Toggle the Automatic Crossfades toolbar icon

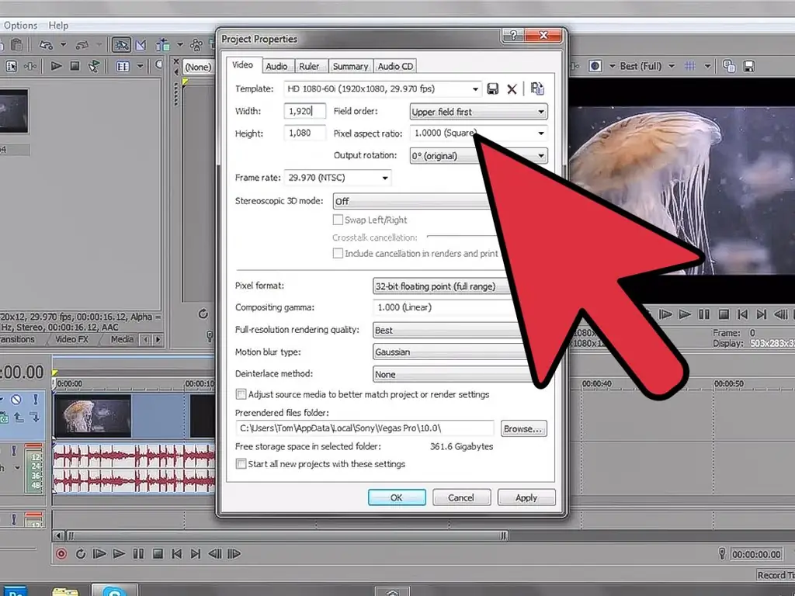141,45
